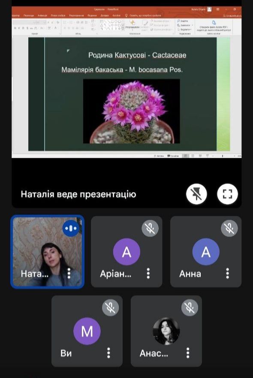Open the three-dot menu on Наталія's tile
This screenshot has width=253, height=378.
coord(69,274)
